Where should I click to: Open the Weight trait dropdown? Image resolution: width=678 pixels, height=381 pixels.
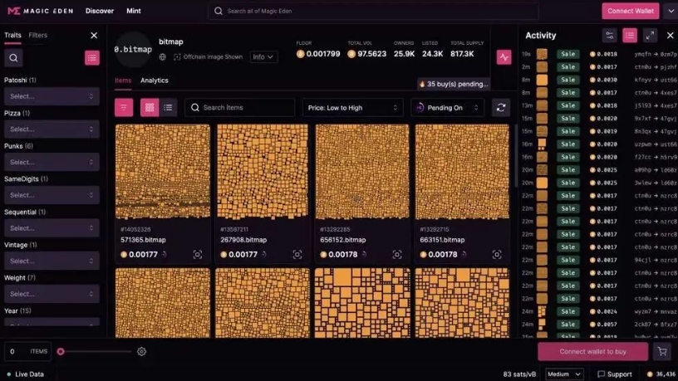click(52, 294)
